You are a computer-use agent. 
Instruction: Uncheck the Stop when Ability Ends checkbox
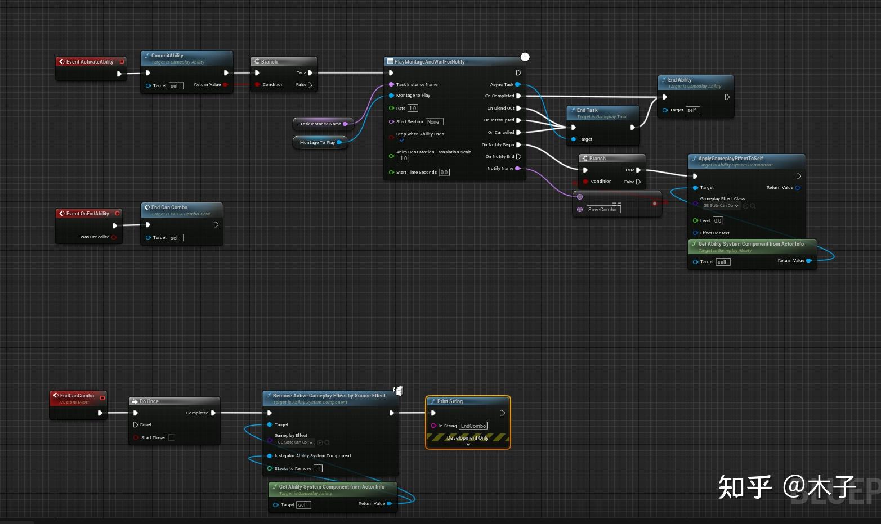[401, 140]
